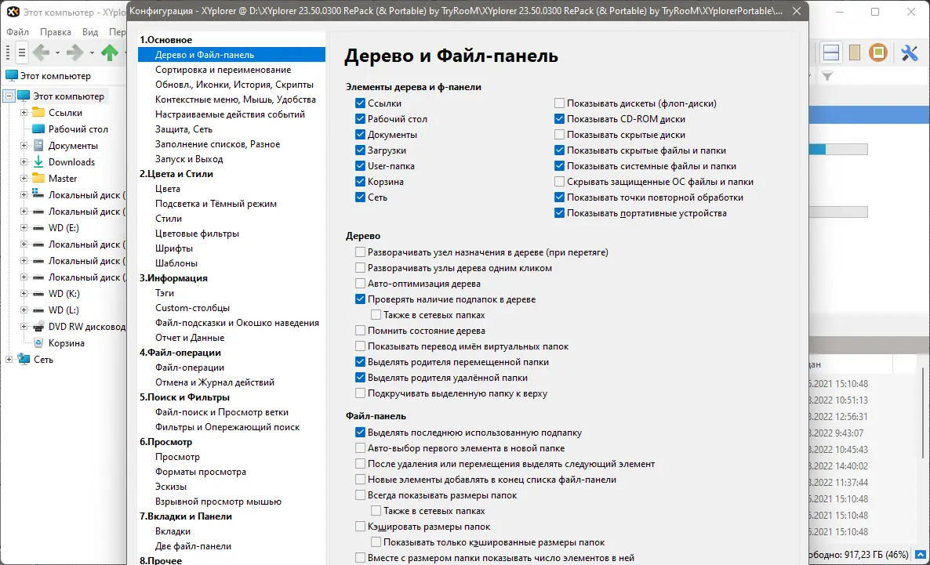Uncheck the Ссылки checkbox
The height and width of the screenshot is (565, 930).
point(360,103)
